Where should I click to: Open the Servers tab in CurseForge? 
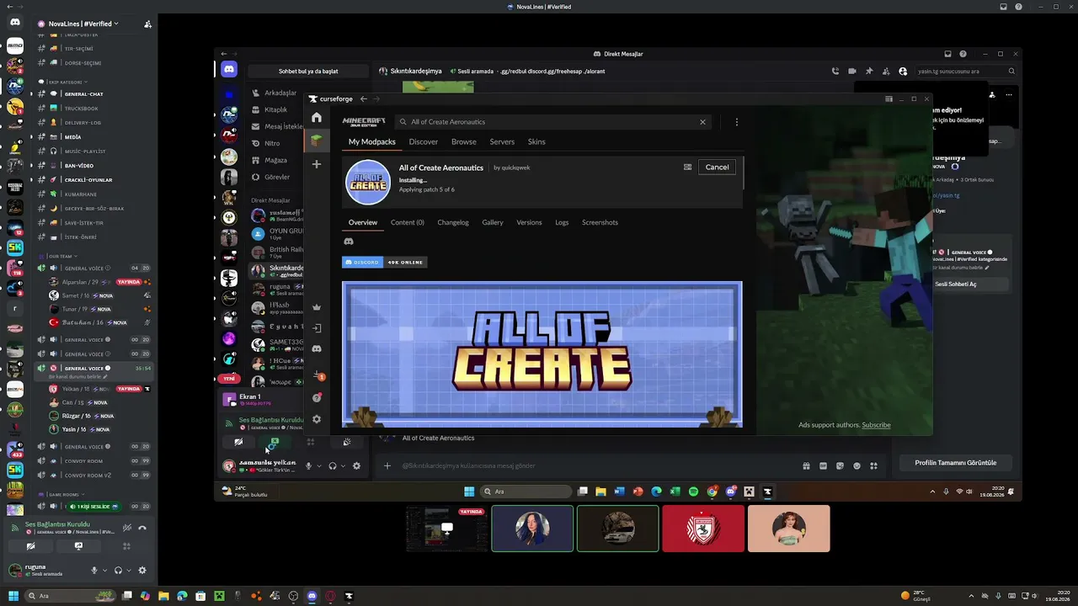pyautogui.click(x=502, y=141)
